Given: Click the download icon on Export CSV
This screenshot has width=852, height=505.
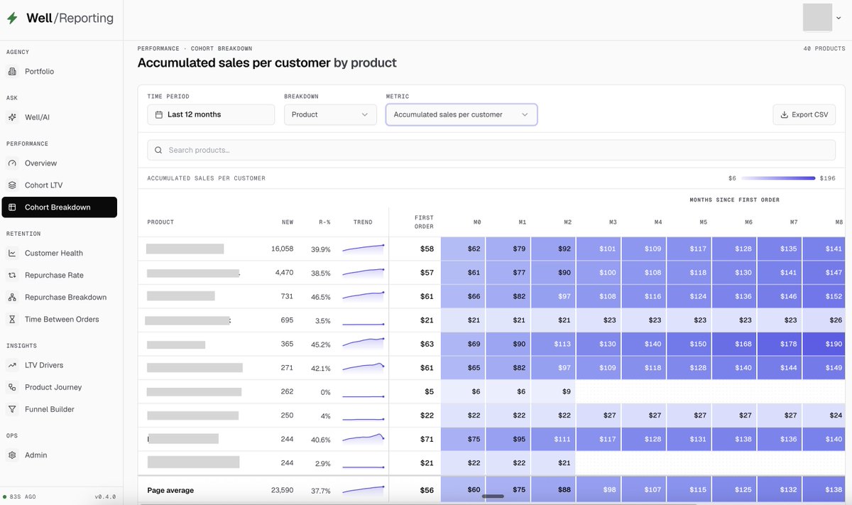Looking at the screenshot, I should (785, 114).
